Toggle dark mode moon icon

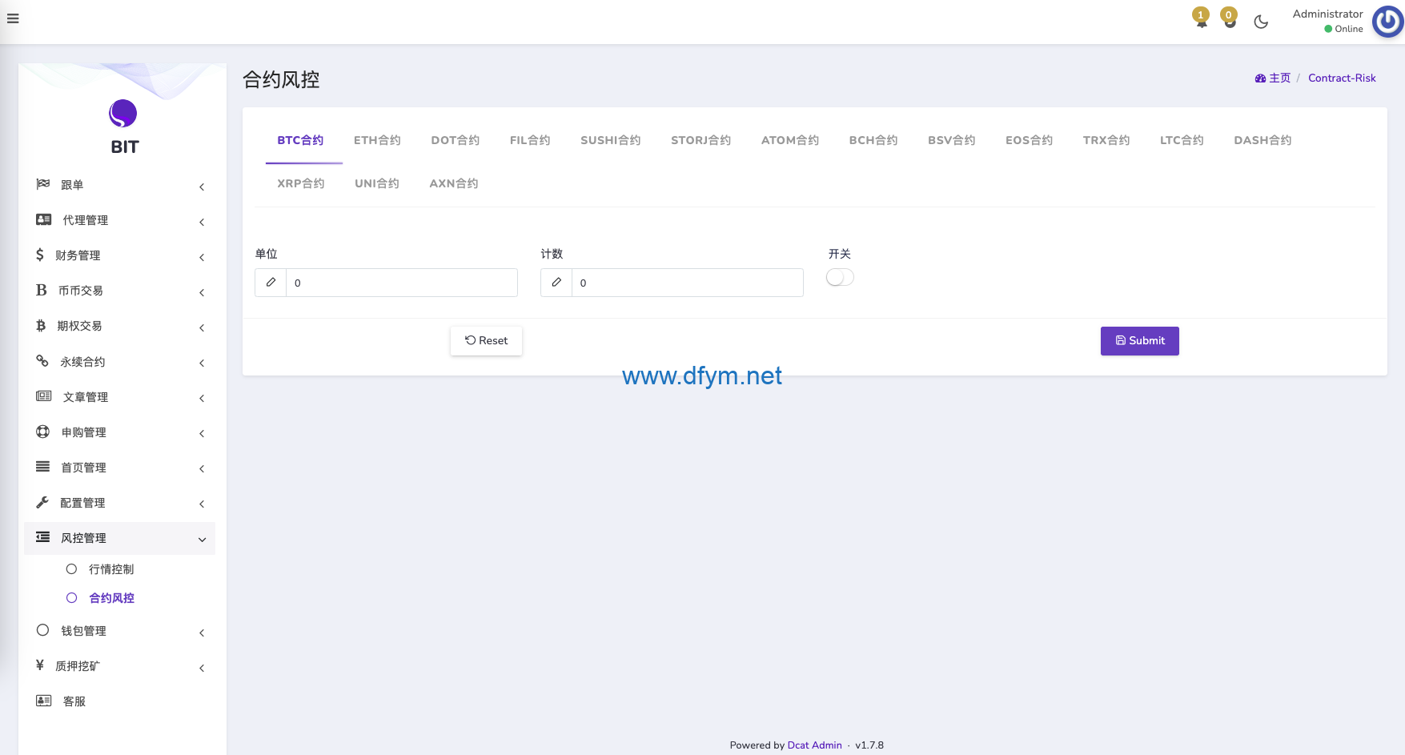click(1261, 22)
